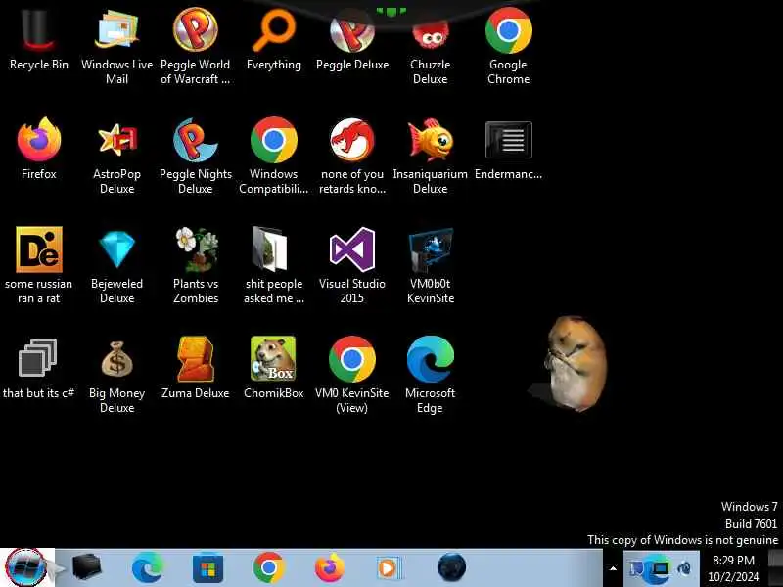Click the Show Desktop button
This screenshot has height=587, width=783.
point(775,567)
